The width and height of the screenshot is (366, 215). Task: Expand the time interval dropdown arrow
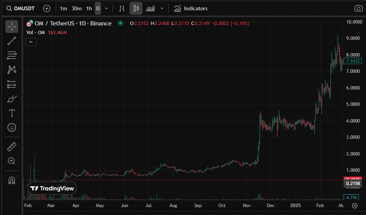[106, 9]
